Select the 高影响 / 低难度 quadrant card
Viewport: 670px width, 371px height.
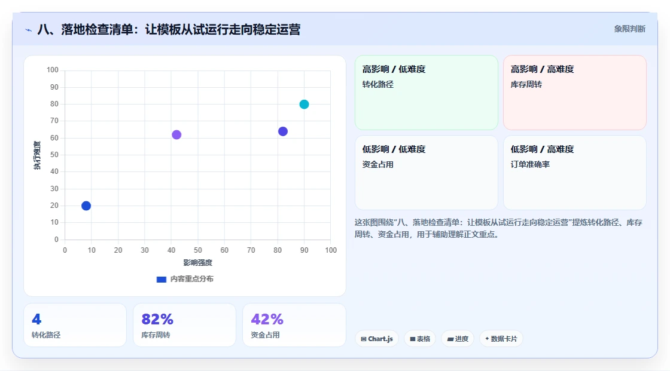[x=427, y=93]
